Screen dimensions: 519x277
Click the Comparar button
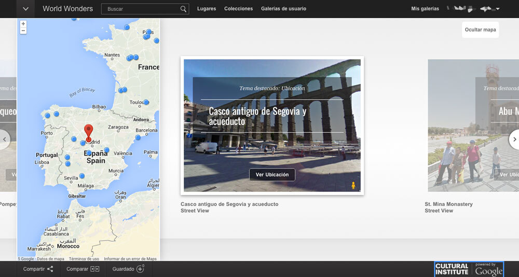coord(83,269)
